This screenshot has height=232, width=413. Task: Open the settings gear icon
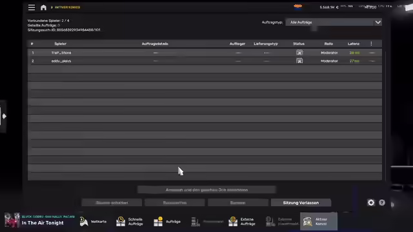(371, 202)
